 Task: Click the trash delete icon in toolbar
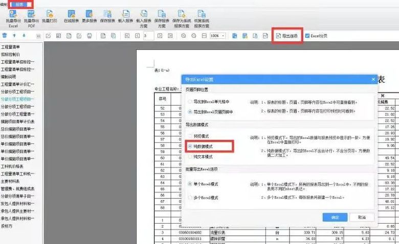pos(5,36)
